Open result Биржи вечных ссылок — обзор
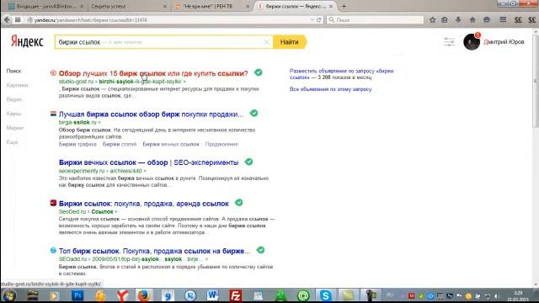Screen dimensions: 539x303 [x=148, y=162]
